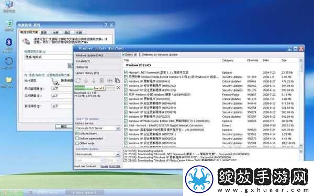The width and height of the screenshot is (314, 196).
Task: Uncheck the Select all checkbox
Action: click(124, 54)
